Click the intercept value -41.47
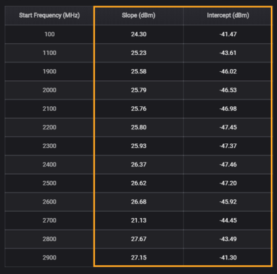Image resolution: width=277 pixels, height=274 pixels. tap(228, 34)
